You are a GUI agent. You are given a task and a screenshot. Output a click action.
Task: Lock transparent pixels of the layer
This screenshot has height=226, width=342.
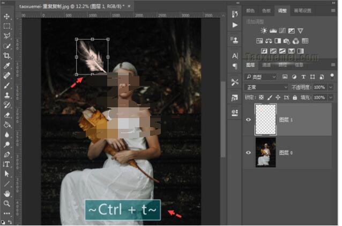point(261,98)
